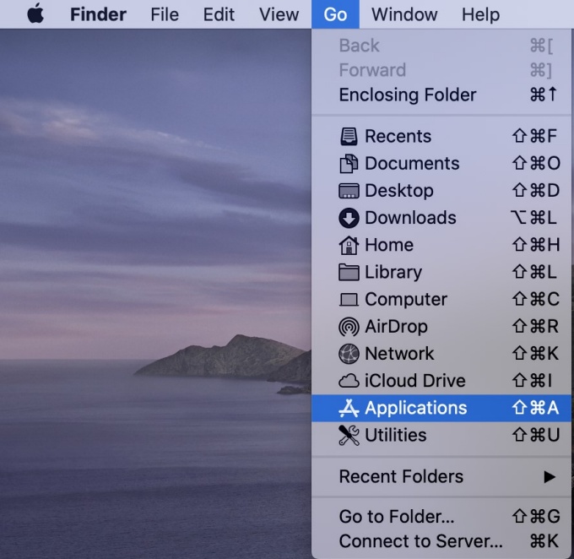This screenshot has height=559, width=574.
Task: Select Recents in the Go menu
Action: (441, 136)
